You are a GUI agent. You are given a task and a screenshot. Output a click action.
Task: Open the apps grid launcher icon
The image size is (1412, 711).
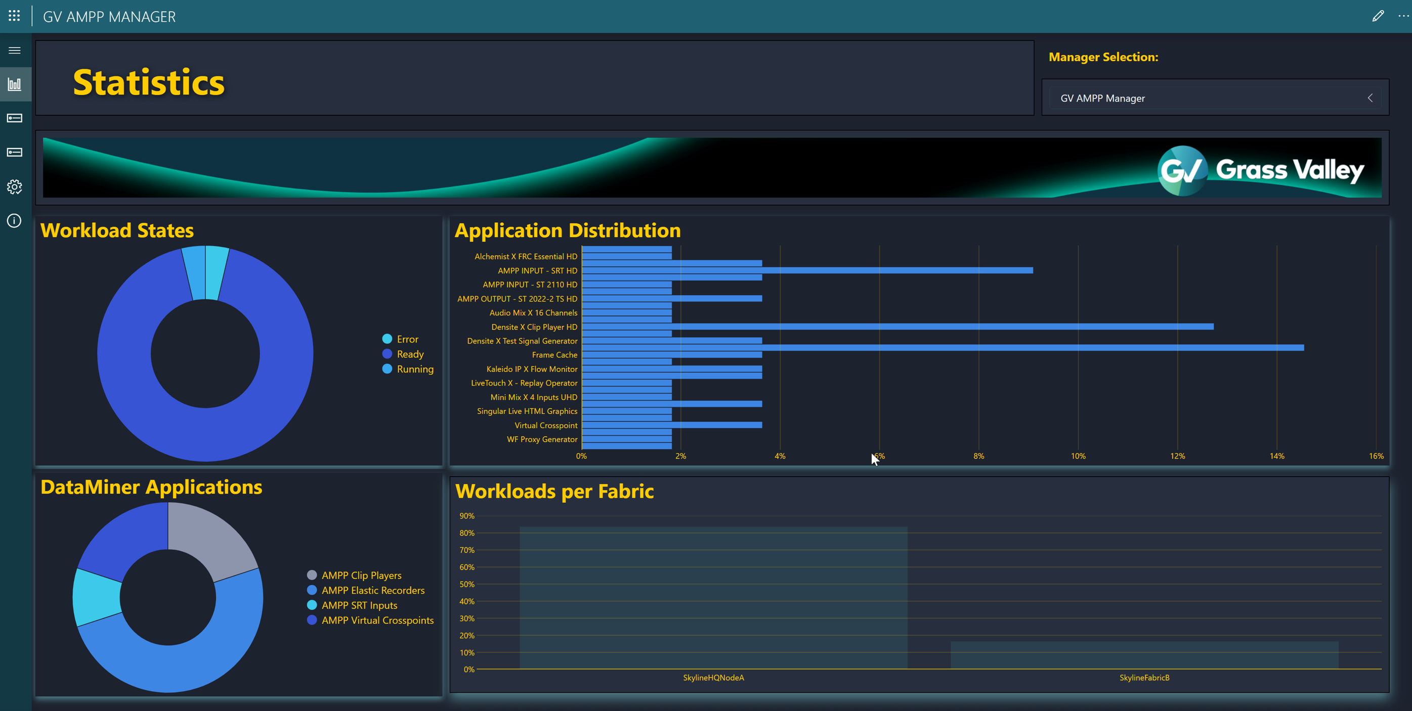tap(14, 16)
